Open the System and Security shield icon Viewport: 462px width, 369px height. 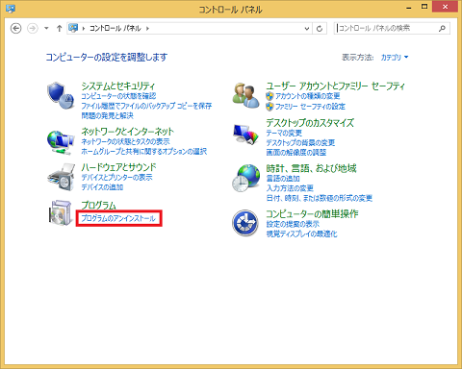coord(61,95)
